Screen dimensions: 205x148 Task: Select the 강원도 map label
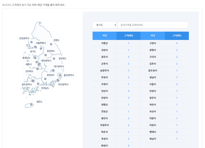[56, 40]
